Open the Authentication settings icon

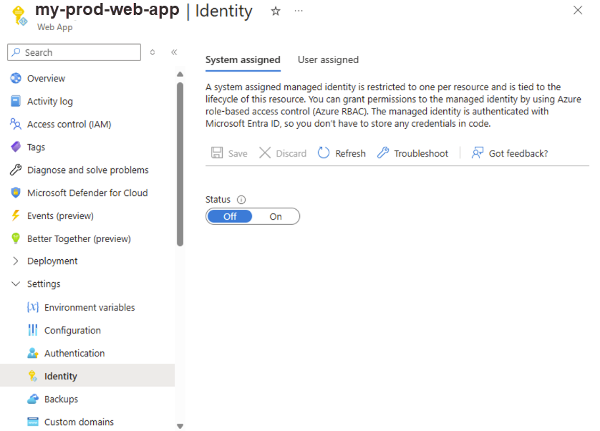[33, 353]
